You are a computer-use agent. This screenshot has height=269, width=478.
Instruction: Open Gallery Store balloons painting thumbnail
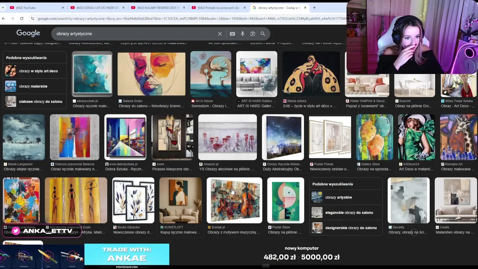(x=375, y=137)
